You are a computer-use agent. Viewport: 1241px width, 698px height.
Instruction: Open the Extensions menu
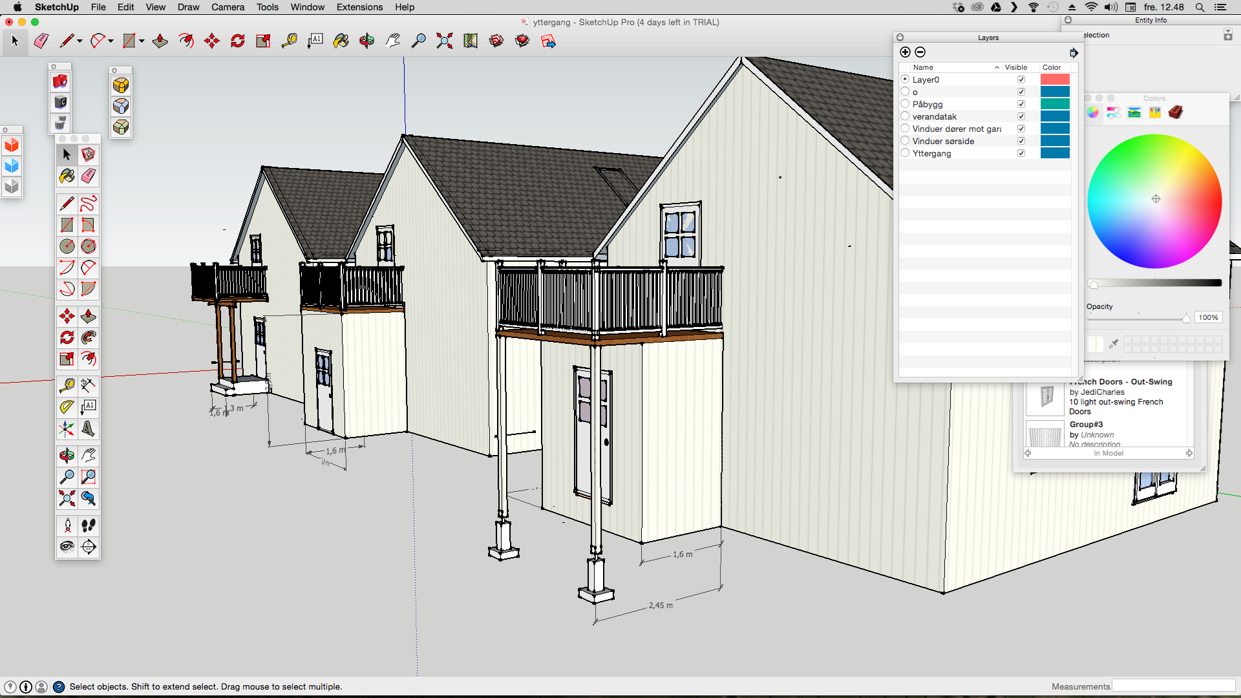pyautogui.click(x=359, y=7)
